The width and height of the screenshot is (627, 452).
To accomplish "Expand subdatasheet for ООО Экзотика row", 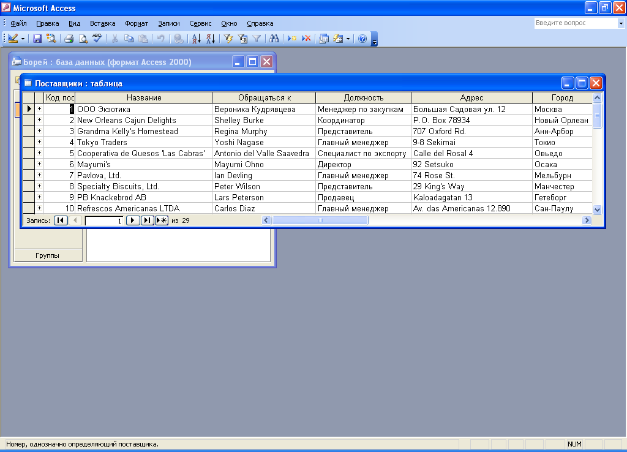I will pyautogui.click(x=39, y=109).
